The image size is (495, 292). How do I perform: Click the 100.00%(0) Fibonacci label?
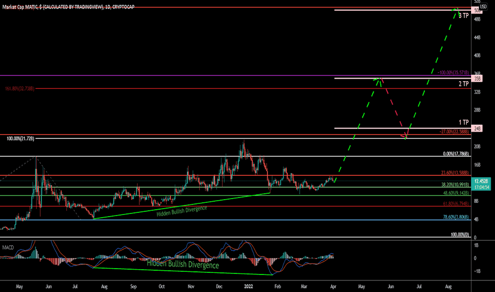coord(459,235)
